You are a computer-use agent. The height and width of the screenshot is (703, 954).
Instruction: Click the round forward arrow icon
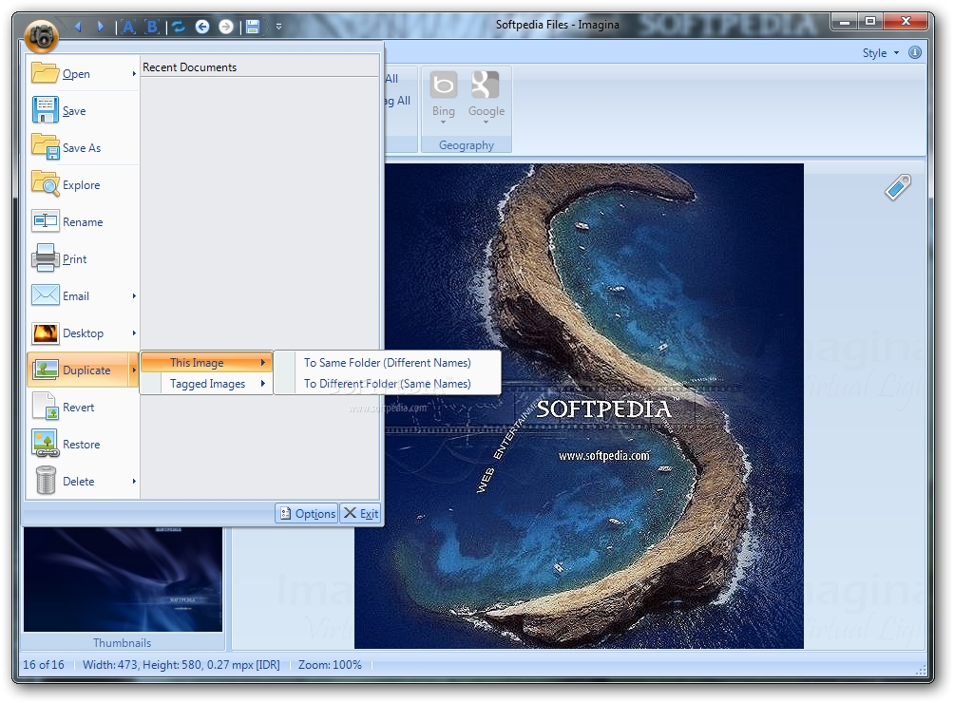pyautogui.click(x=226, y=27)
